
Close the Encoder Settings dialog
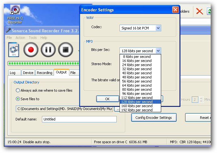click(175, 10)
